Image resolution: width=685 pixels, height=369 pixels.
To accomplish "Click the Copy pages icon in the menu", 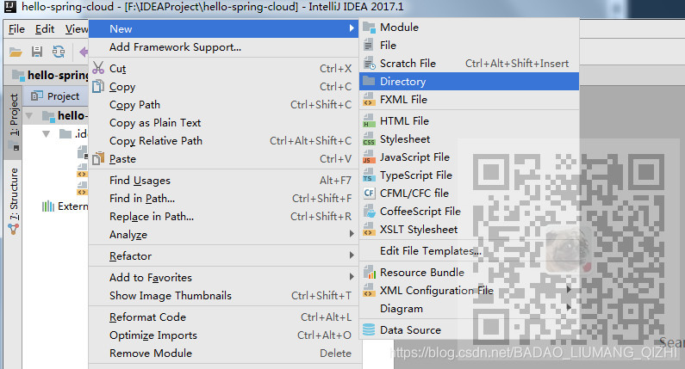I will (98, 86).
